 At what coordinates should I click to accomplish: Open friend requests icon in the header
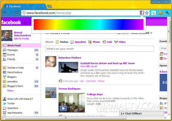pos(25,23)
